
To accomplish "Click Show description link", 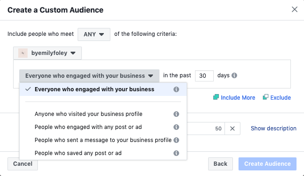I will coord(274,129).
